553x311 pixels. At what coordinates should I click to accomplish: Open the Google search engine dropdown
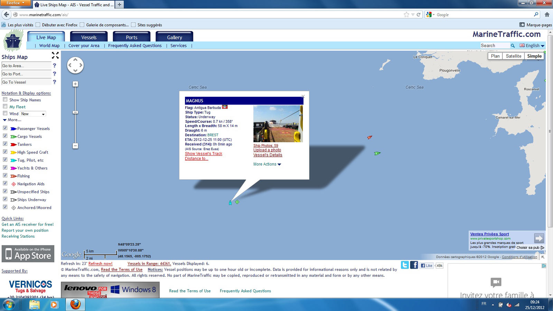430,15
